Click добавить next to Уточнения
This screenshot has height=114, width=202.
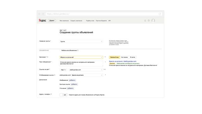pos(70,88)
